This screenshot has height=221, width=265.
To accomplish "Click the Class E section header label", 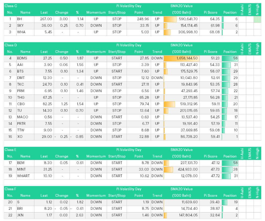I will [10, 150].
